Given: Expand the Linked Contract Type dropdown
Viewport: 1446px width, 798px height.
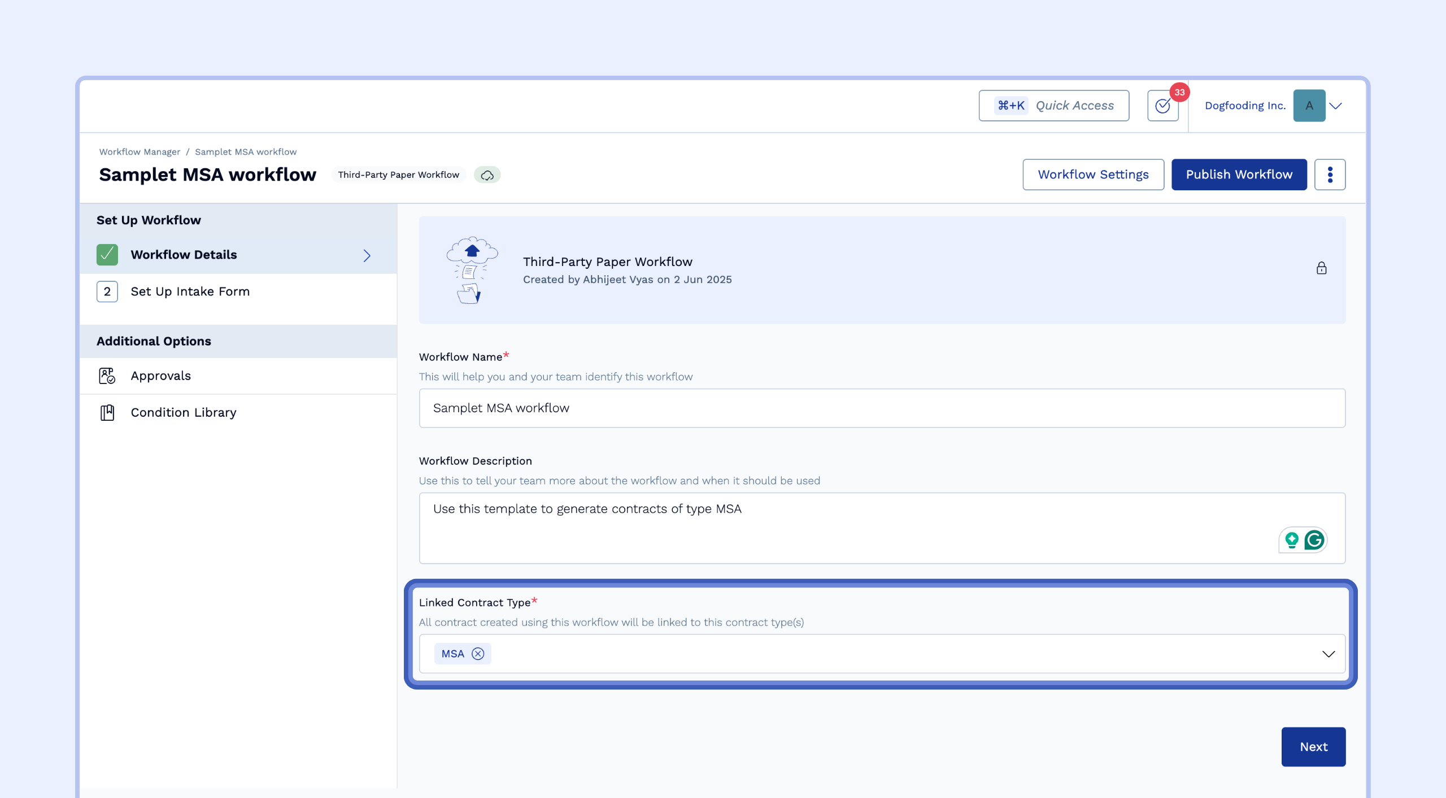Looking at the screenshot, I should pyautogui.click(x=1328, y=653).
